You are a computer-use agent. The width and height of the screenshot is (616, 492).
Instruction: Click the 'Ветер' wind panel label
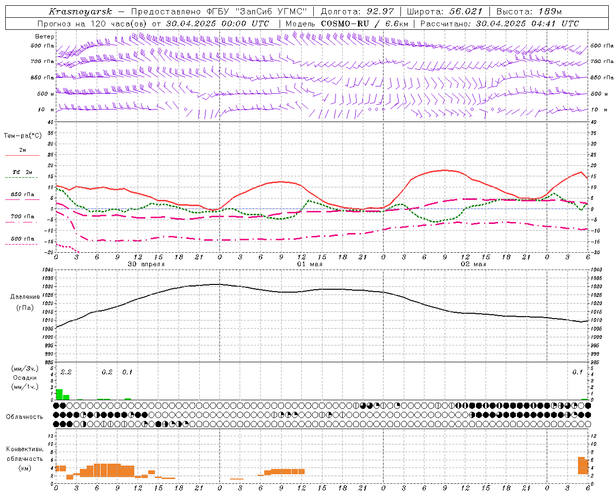click(x=45, y=37)
